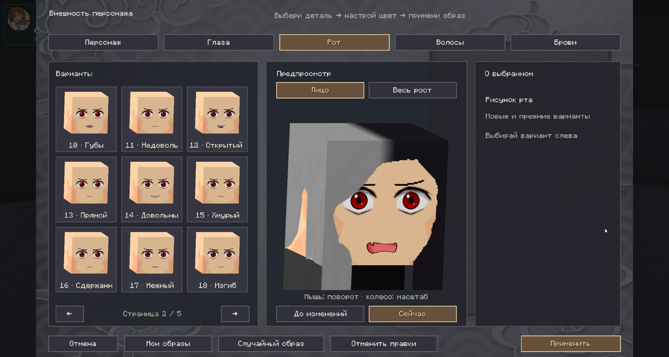This screenshot has height=357, width=669.
Task: Click the character face preview
Action: [366, 206]
